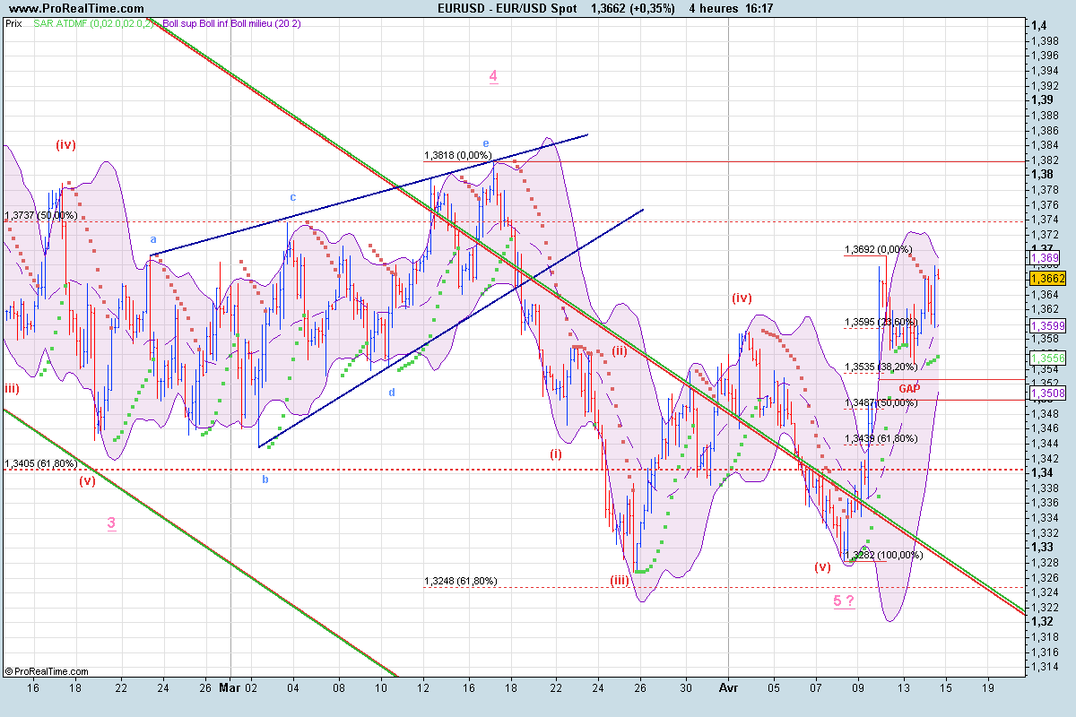This screenshot has width=1076, height=717.
Task: Click the 'Avr' month label on the date axis
Action: (x=727, y=690)
